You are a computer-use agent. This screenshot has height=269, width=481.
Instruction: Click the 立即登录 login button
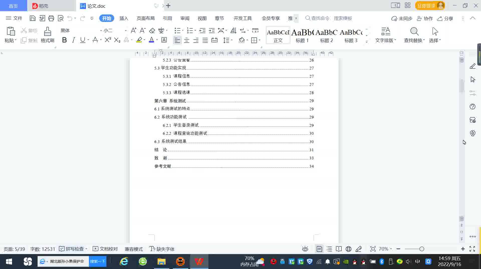pos(430,6)
